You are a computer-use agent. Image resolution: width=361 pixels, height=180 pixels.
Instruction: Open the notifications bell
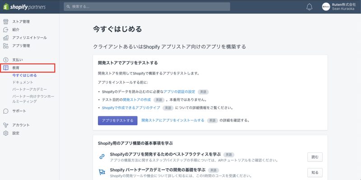tap(310, 7)
